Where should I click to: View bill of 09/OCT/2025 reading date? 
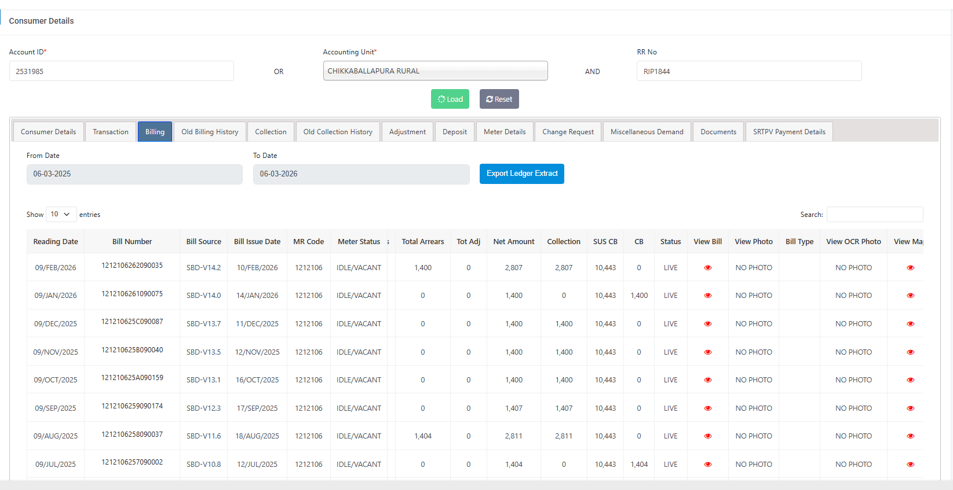pos(707,380)
